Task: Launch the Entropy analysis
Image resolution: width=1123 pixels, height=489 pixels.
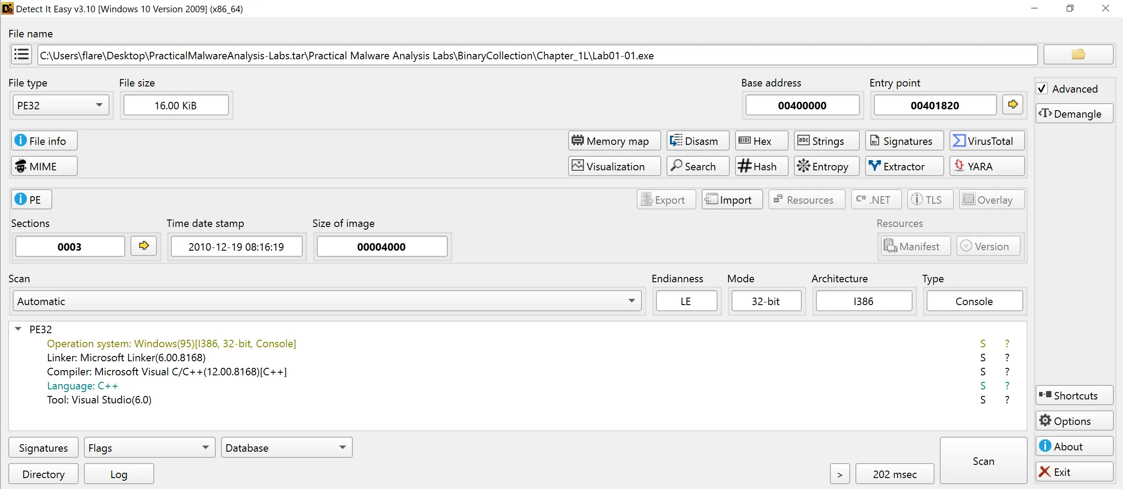Action: coord(826,166)
